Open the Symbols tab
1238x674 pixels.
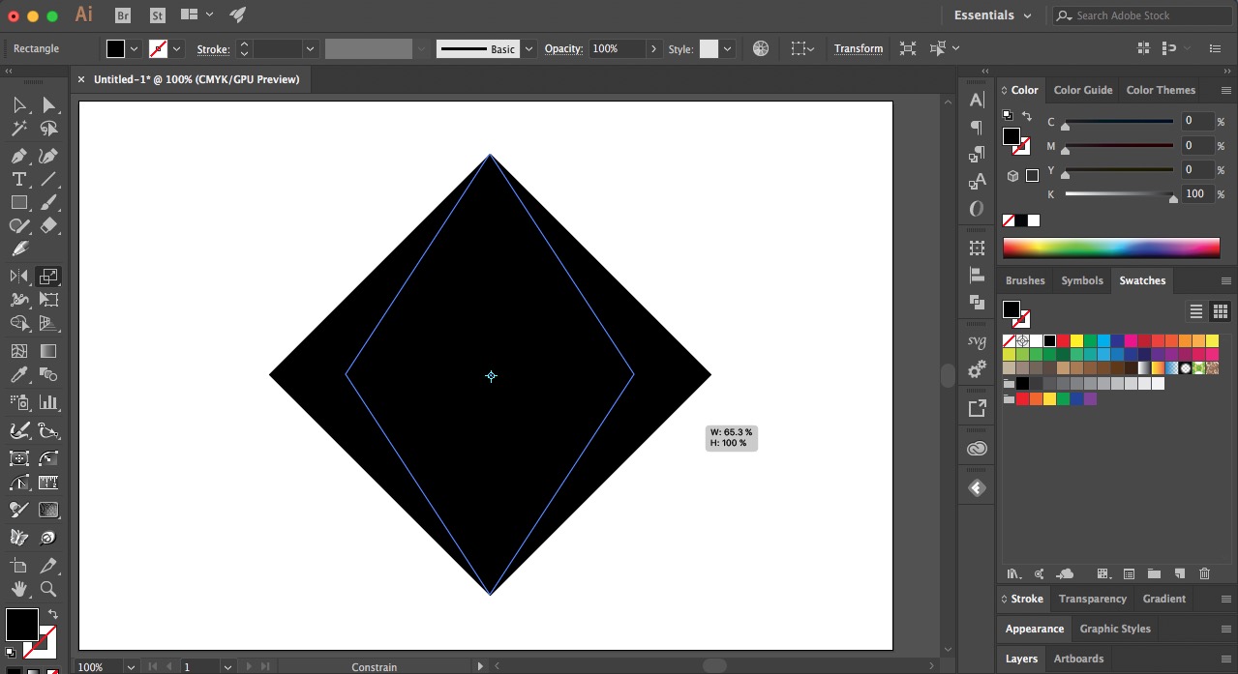(1081, 280)
